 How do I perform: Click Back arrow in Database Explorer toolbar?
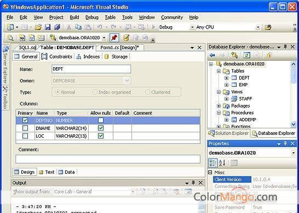click(x=212, y=55)
